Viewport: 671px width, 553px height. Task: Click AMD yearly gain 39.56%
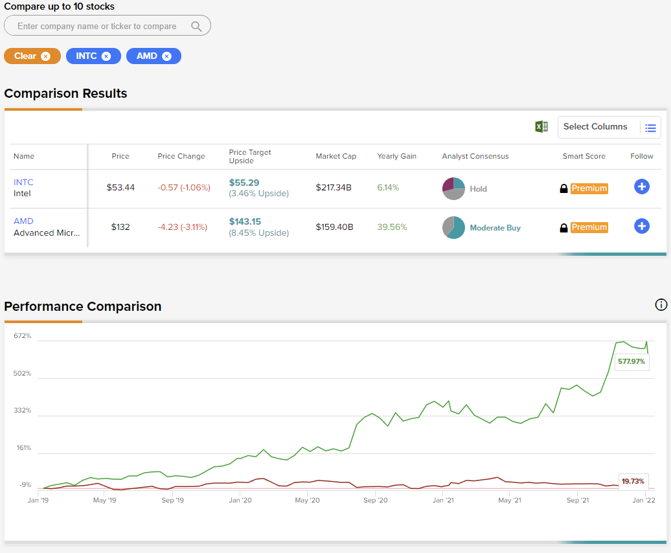(x=392, y=227)
